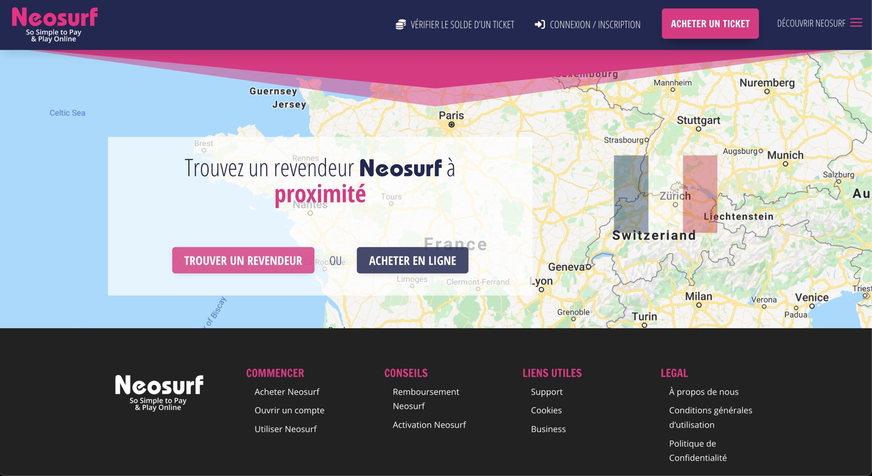
Task: Click the Acheter un ticket button
Action: 710,23
